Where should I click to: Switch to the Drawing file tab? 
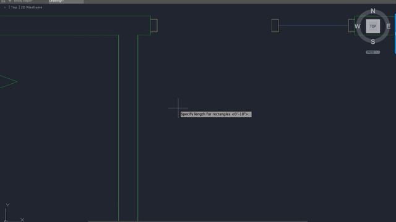pos(66,1)
